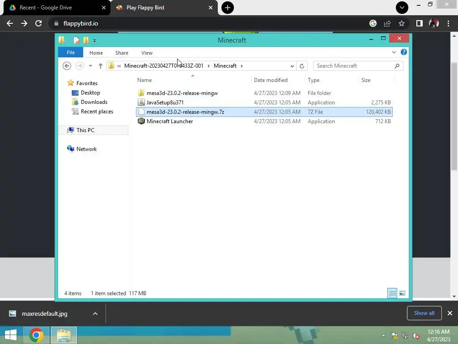Toggle Chrome side panel
Viewport: 458px width, 344px height.
tap(420, 23)
